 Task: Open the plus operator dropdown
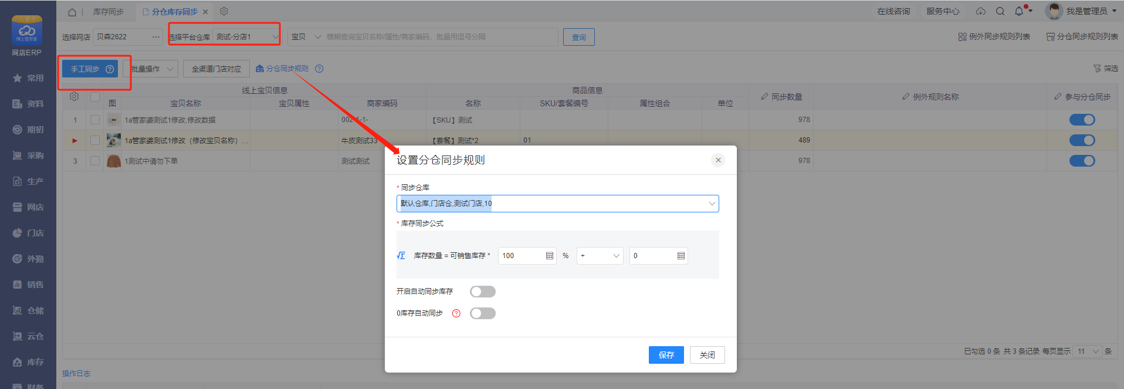point(600,256)
